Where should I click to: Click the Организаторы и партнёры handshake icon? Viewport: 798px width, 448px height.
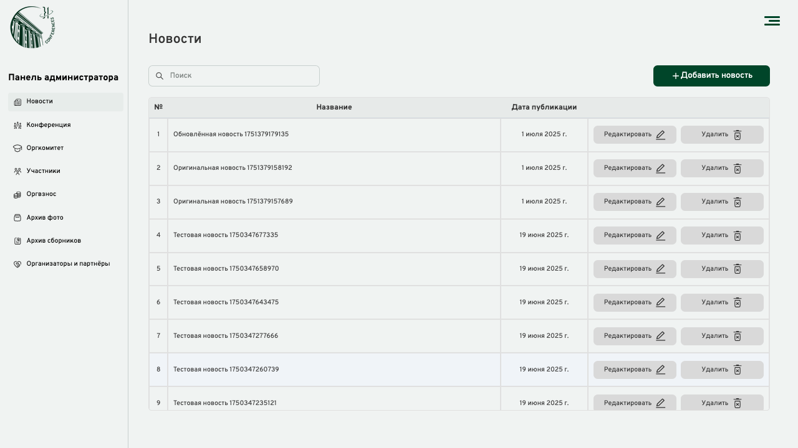(x=17, y=264)
